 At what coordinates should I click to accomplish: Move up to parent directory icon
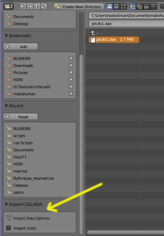37,6
